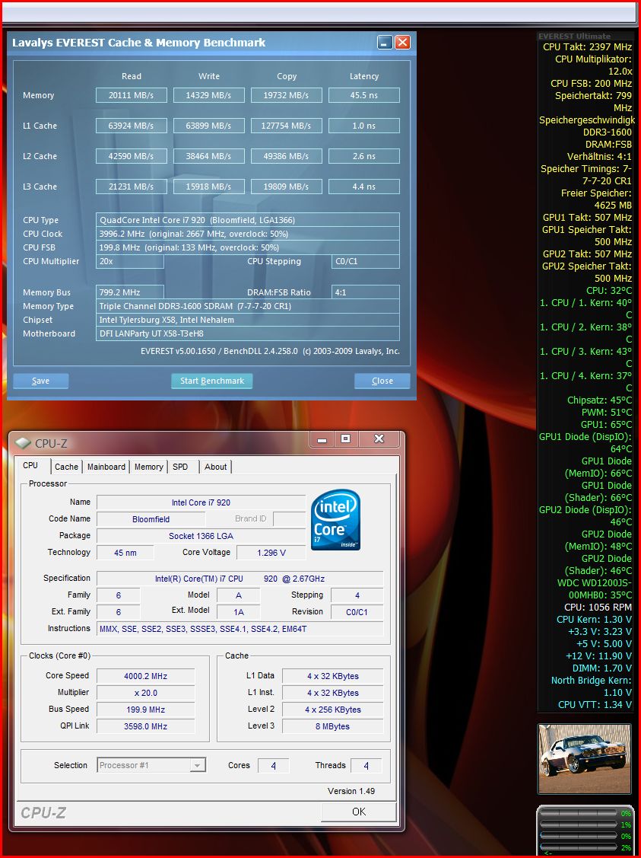641x858 pixels.
Task: Click OK button in CPU-Z
Action: [x=358, y=812]
